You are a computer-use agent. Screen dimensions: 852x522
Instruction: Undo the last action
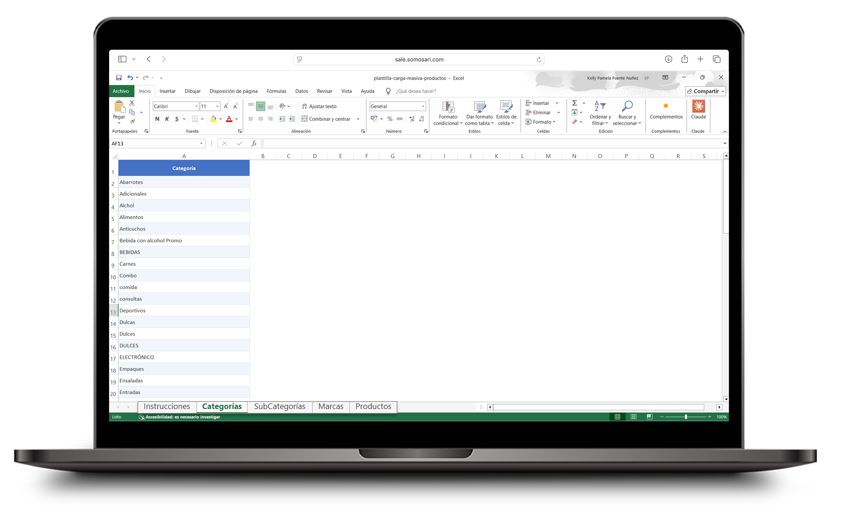click(130, 78)
